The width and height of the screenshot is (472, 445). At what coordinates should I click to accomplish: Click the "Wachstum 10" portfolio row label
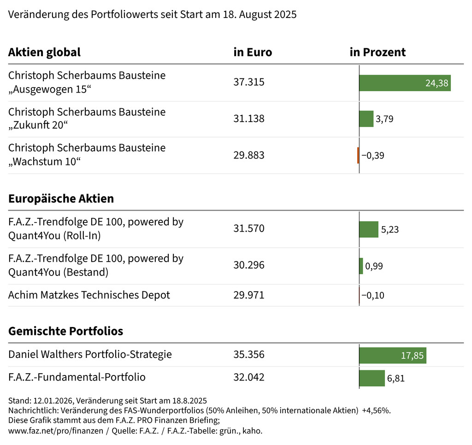pos(87,155)
